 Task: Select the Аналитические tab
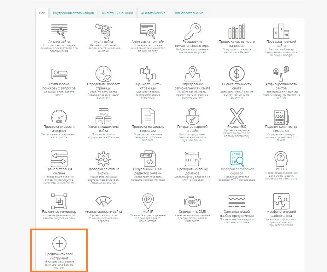click(x=153, y=13)
